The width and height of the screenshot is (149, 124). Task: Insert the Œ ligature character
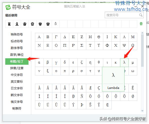click(107, 105)
